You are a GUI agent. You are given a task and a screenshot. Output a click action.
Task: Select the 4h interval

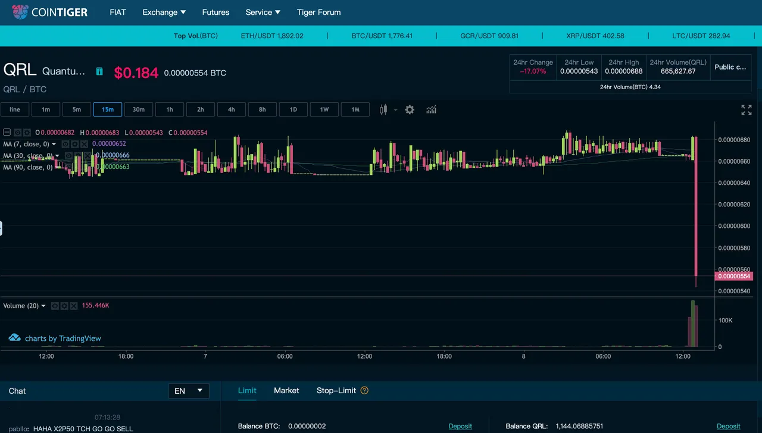point(232,109)
